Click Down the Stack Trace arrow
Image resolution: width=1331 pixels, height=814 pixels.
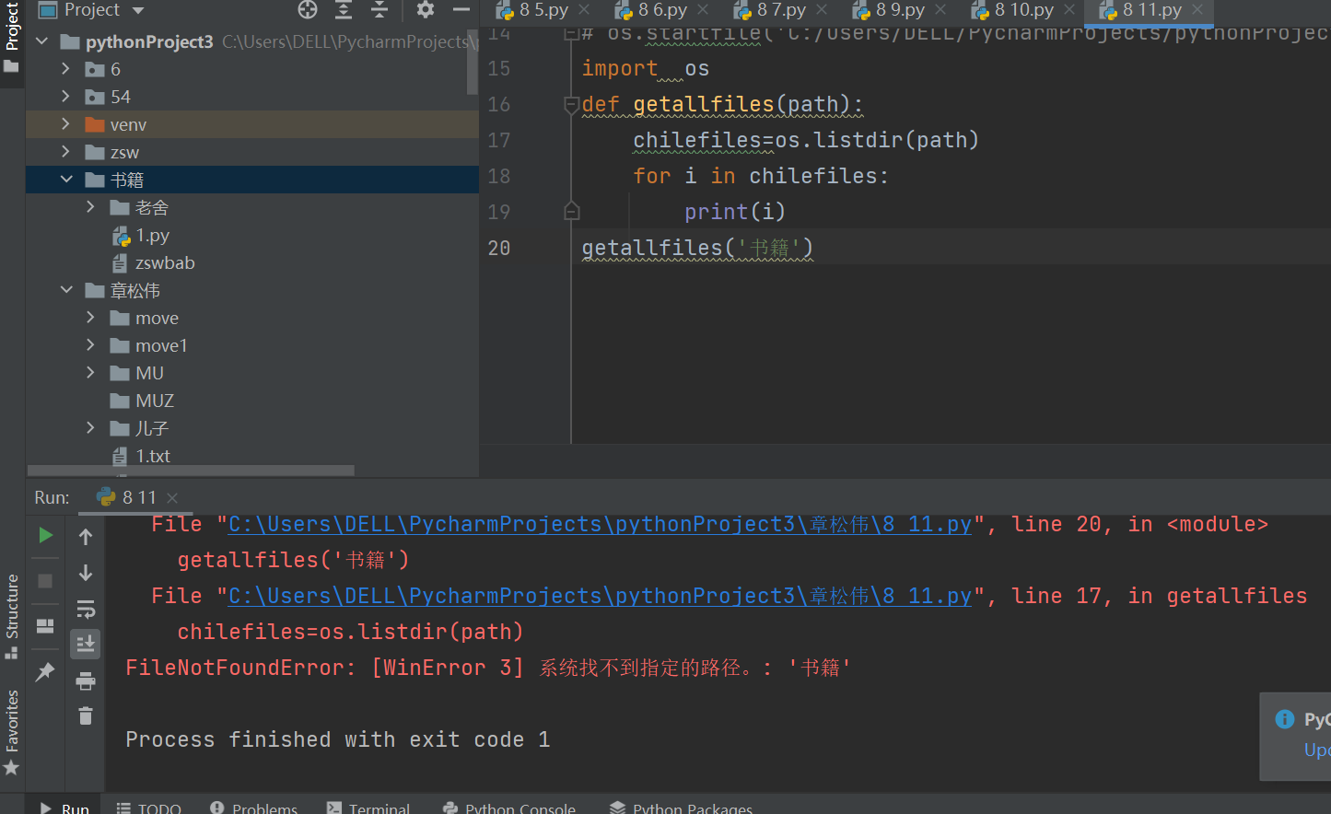click(86, 573)
